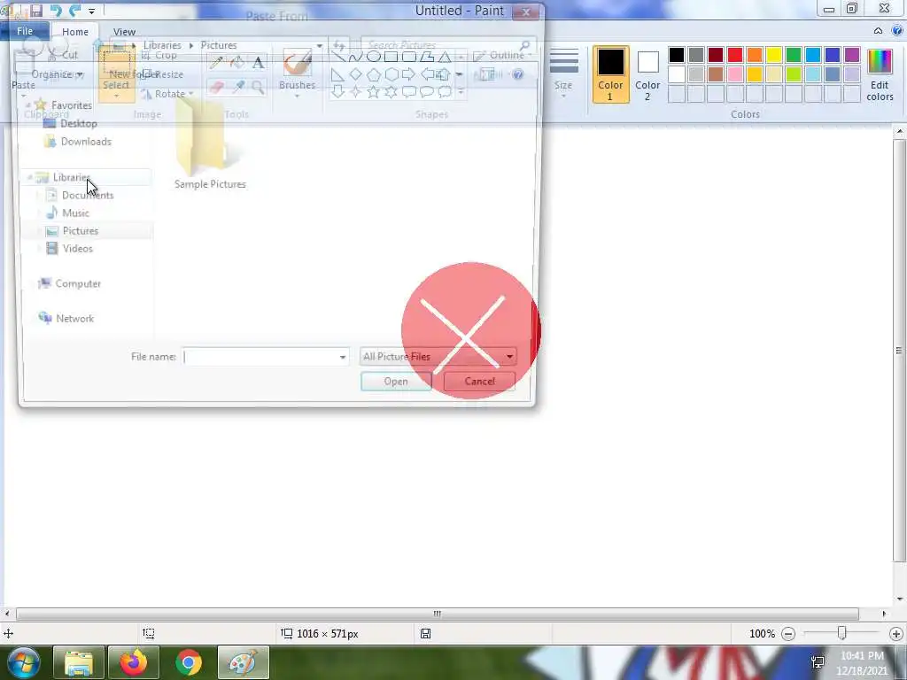Select the Eraser tool
Image resolution: width=907 pixels, height=680 pixels.
[x=216, y=87]
